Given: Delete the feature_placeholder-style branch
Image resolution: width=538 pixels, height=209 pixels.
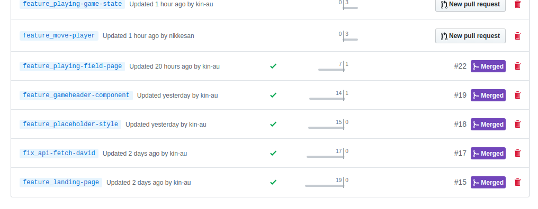Looking at the screenshot, I should (517, 124).
